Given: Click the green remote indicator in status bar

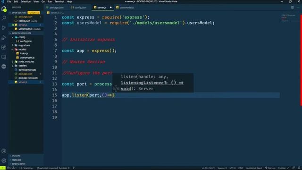Looking at the screenshot, I should point(3,168).
